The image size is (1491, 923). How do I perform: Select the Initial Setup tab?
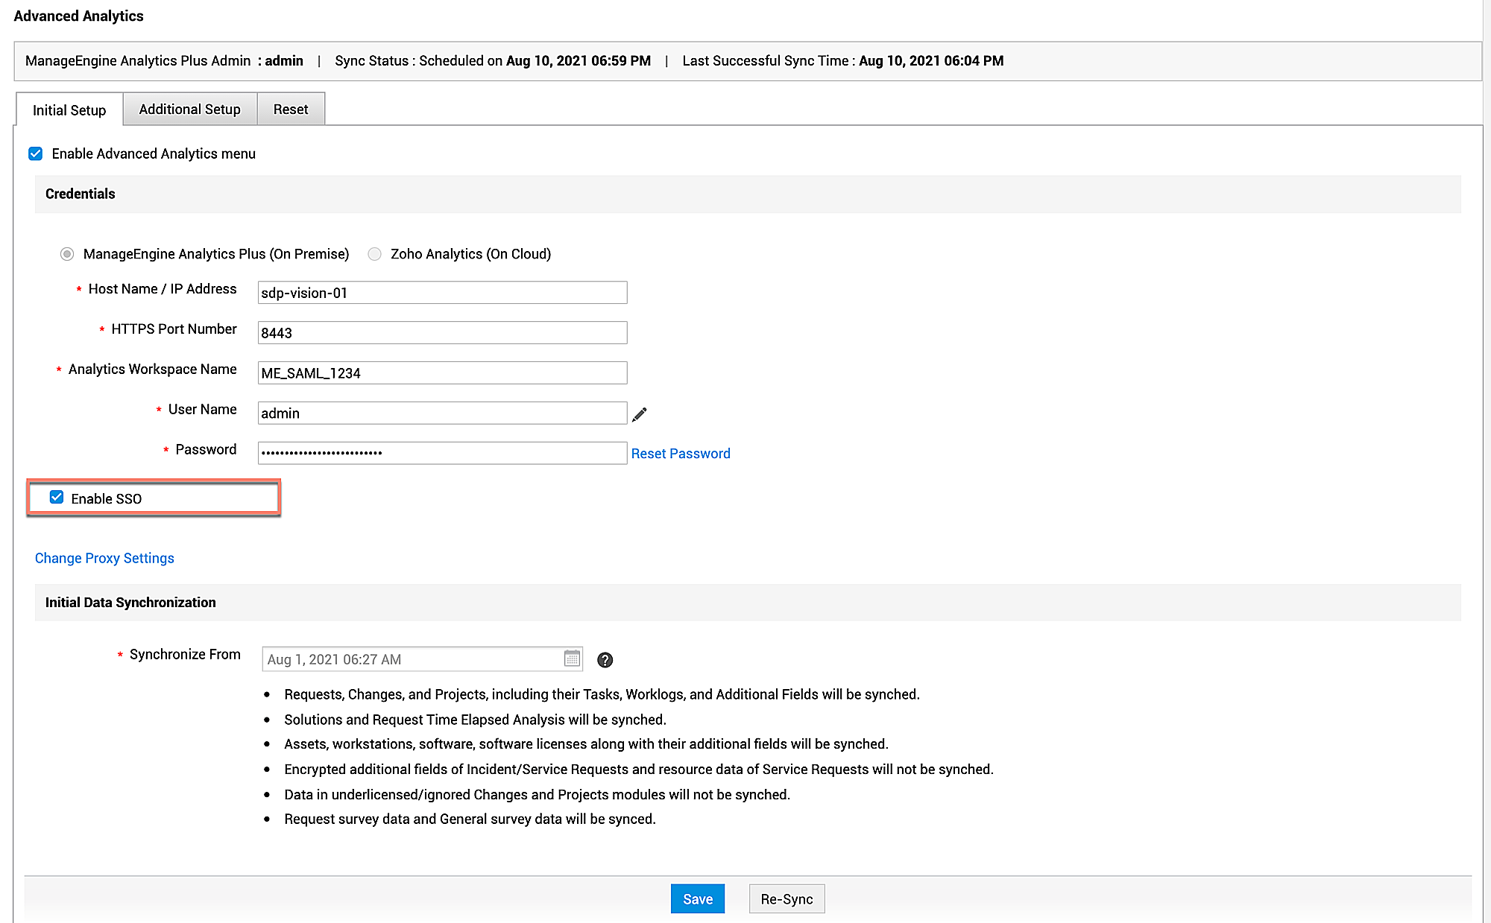(69, 110)
